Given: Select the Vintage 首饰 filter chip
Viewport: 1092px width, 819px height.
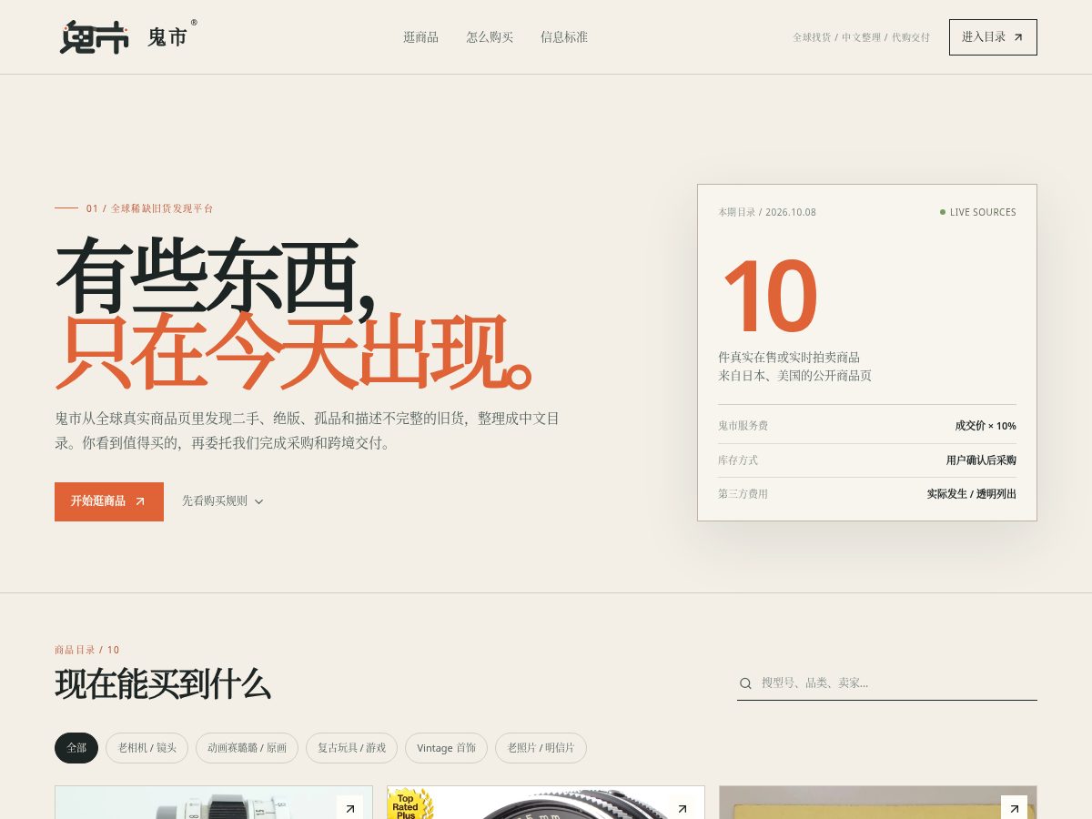Looking at the screenshot, I should tap(446, 748).
